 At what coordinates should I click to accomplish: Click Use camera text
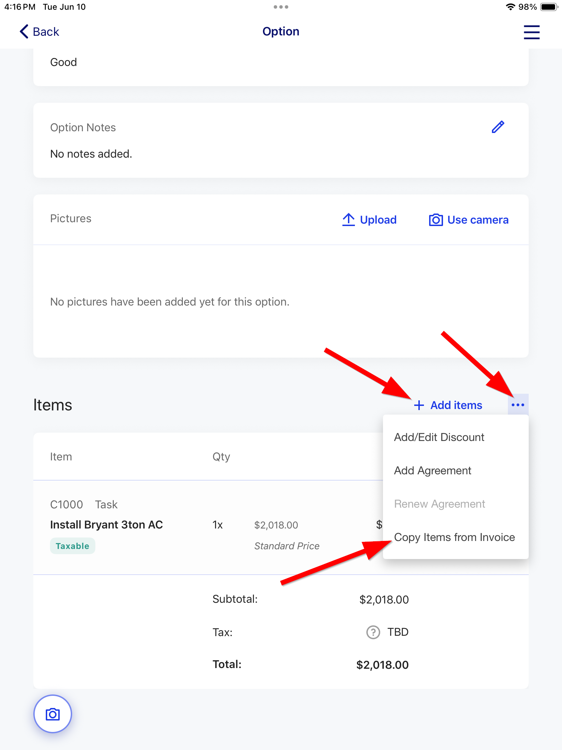click(x=478, y=220)
